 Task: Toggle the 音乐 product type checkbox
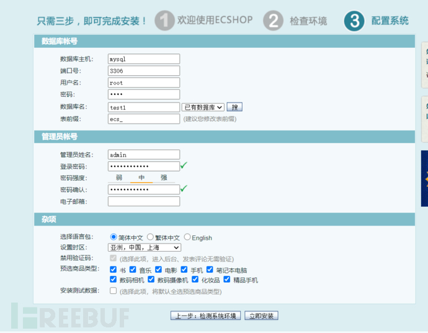point(133,270)
